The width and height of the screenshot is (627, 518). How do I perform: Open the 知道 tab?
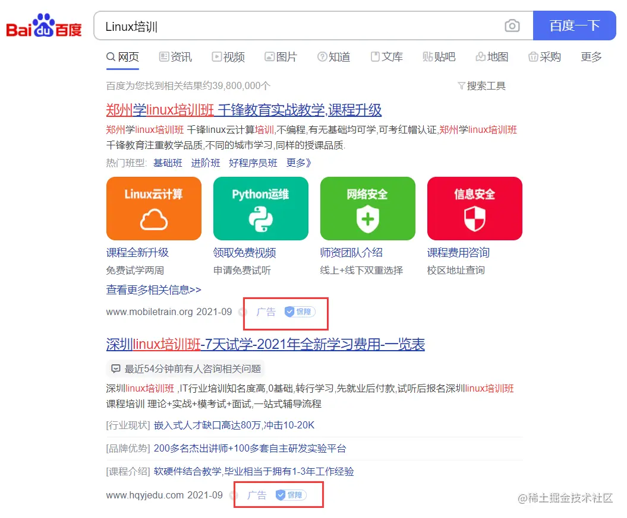coord(333,57)
